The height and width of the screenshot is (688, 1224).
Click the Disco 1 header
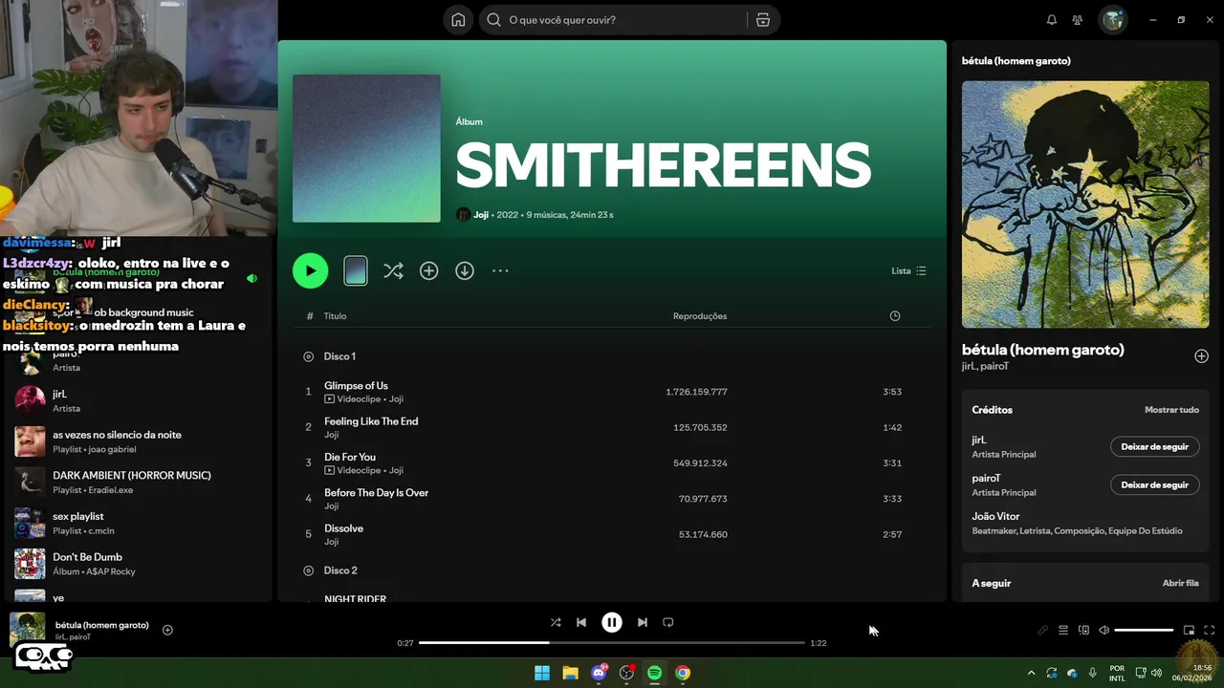click(x=339, y=356)
